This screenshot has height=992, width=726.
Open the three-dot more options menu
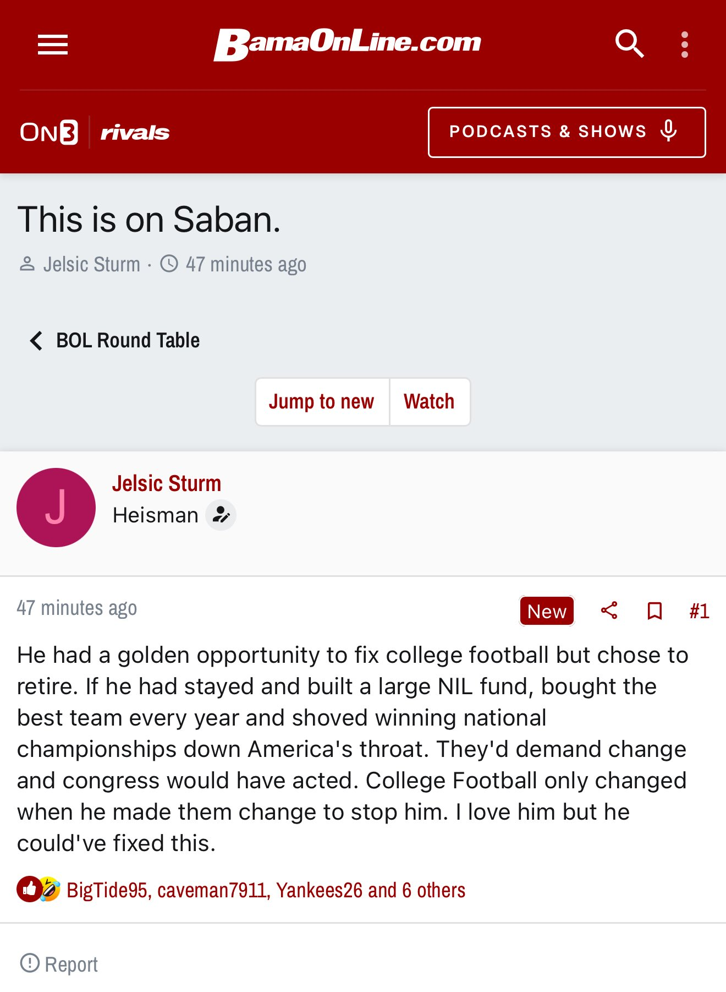(685, 45)
